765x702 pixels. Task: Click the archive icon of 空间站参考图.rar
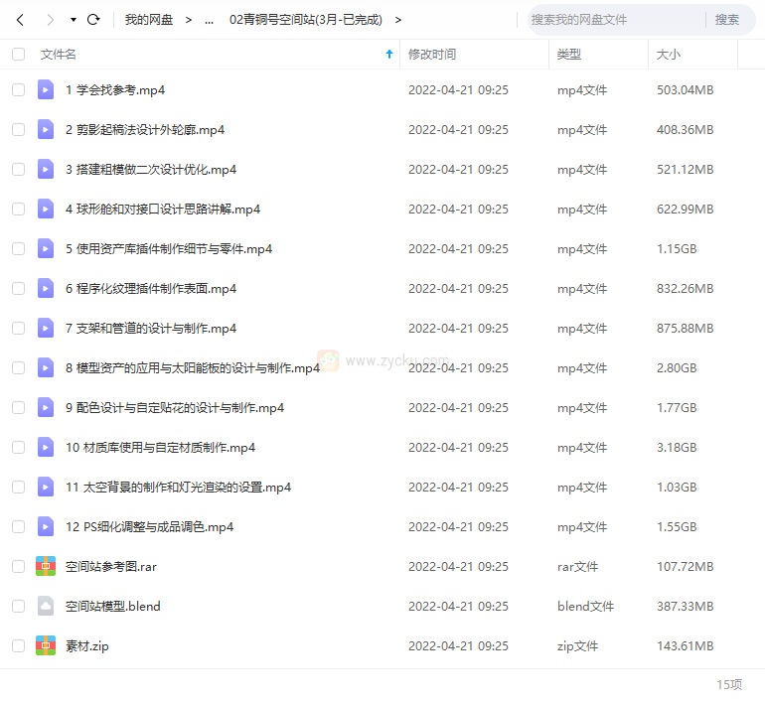point(46,567)
